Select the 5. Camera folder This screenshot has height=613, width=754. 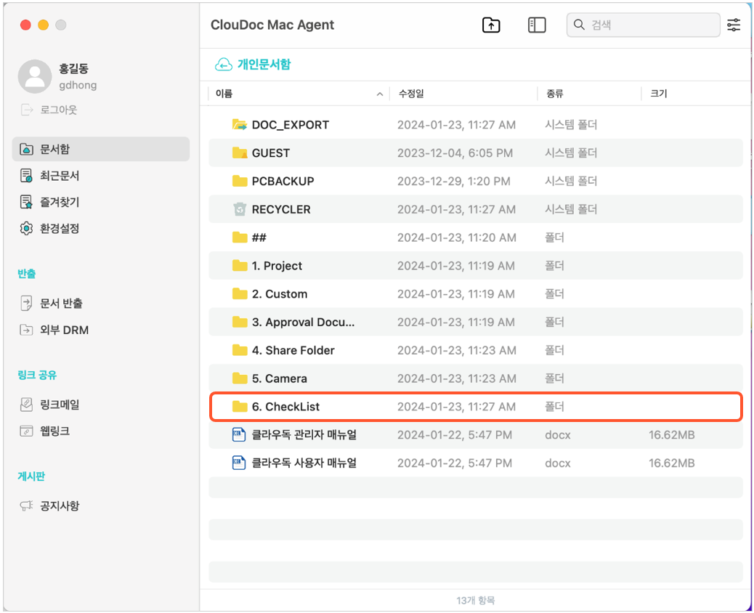(x=476, y=378)
